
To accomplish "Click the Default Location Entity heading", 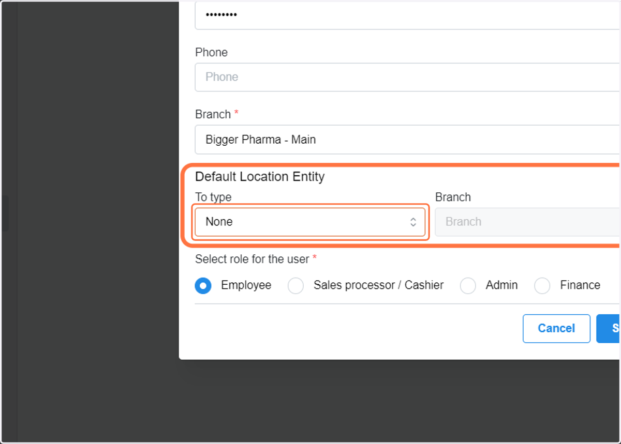I will [260, 177].
